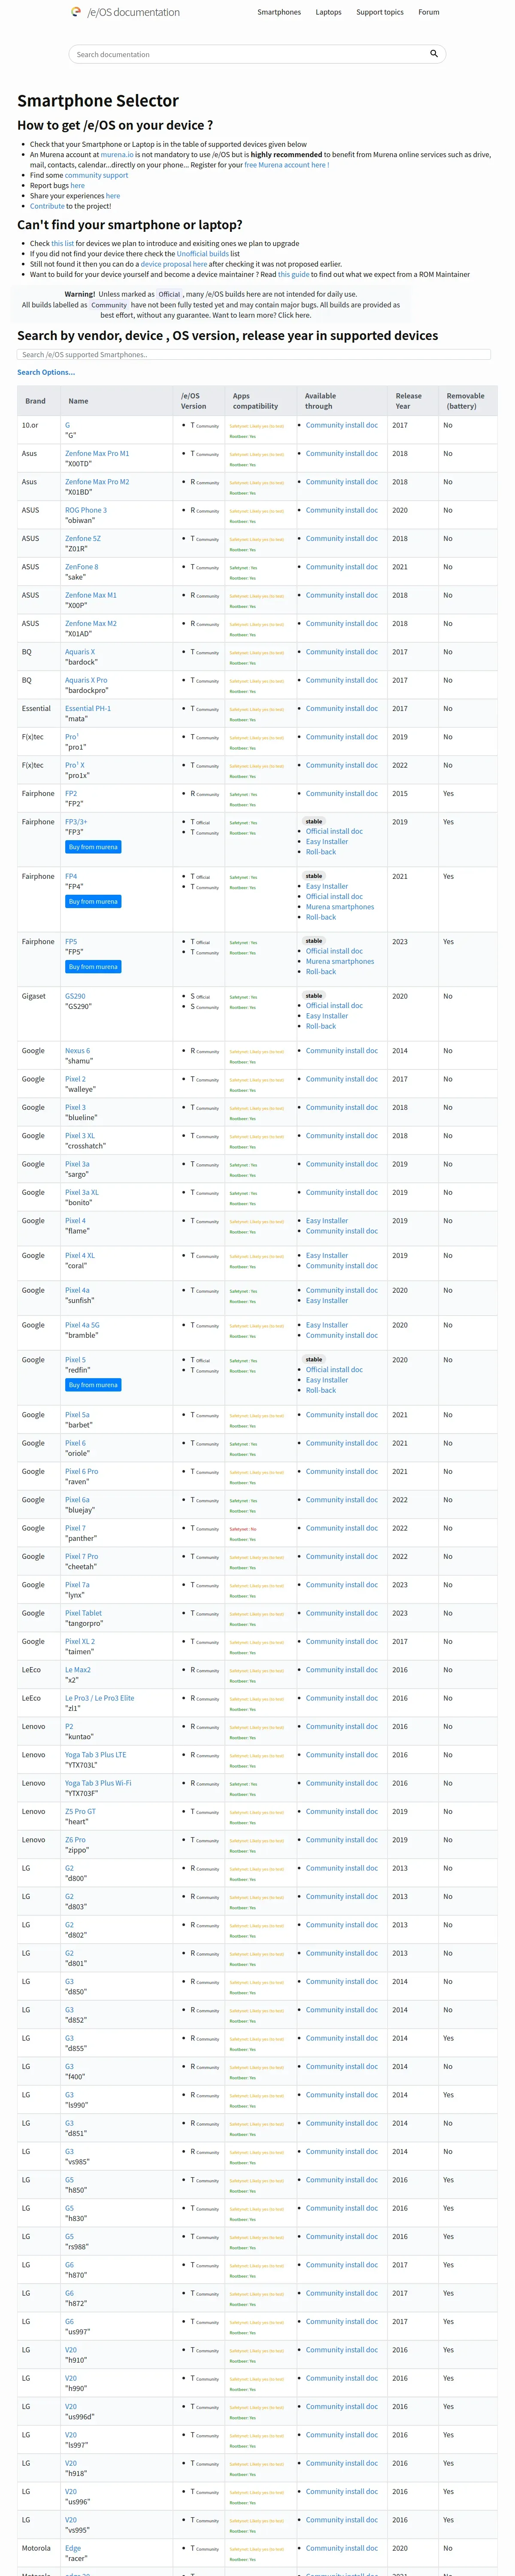Open the Pro¹ X device link
515x2576 pixels.
click(x=75, y=765)
